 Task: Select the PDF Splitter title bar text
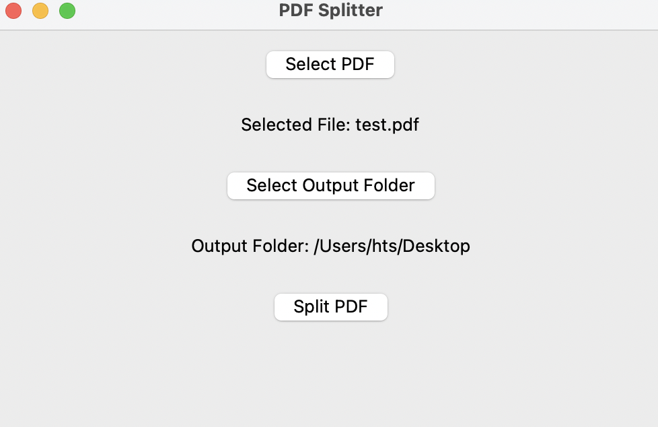click(x=329, y=10)
